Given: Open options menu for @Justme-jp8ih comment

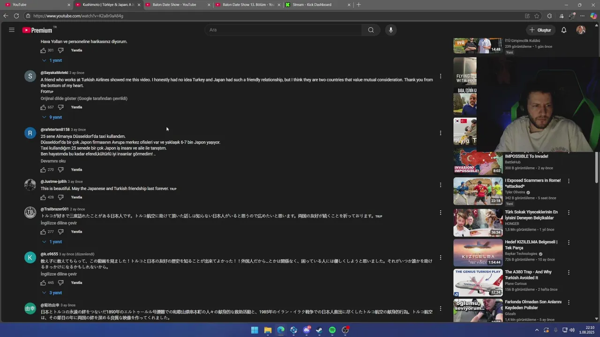Looking at the screenshot, I should coord(440,185).
